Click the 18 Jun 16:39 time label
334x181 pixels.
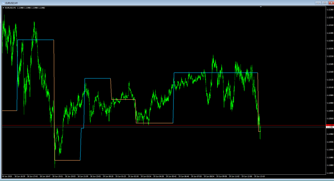pos(20,176)
